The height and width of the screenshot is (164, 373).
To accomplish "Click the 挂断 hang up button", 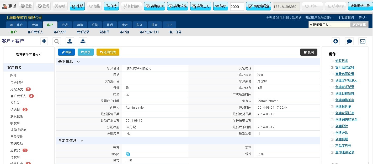I will click(x=77, y=6).
